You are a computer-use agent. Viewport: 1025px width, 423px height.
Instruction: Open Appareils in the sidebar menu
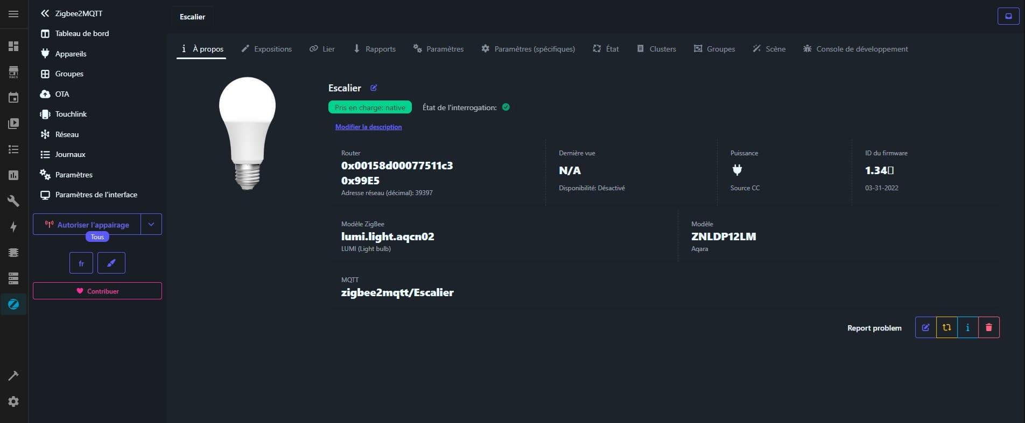71,54
